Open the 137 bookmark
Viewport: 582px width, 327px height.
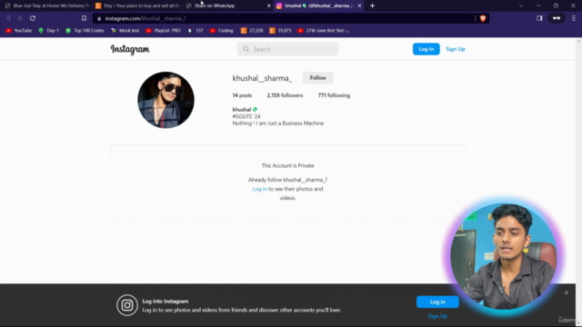[x=196, y=30]
